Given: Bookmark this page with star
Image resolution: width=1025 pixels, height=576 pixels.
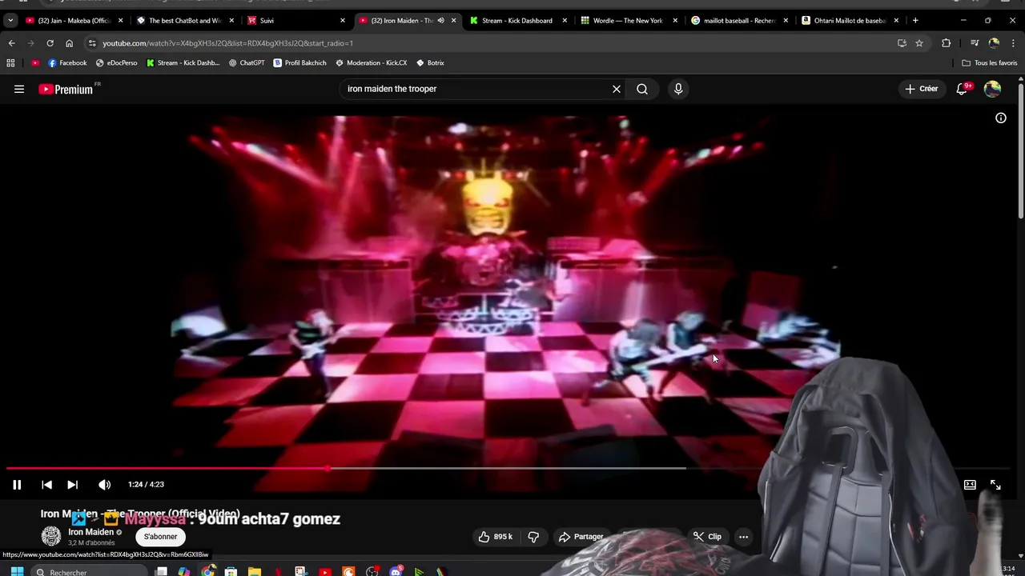Looking at the screenshot, I should [919, 43].
